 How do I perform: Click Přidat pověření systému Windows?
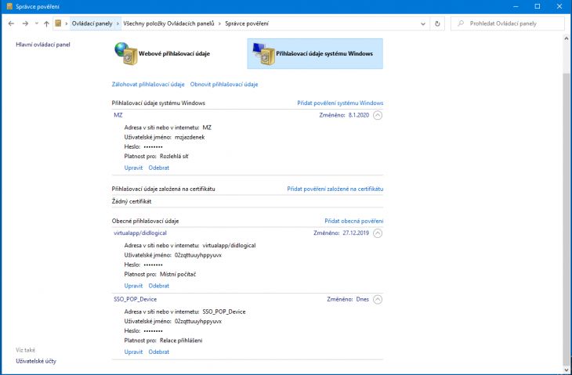(340, 103)
